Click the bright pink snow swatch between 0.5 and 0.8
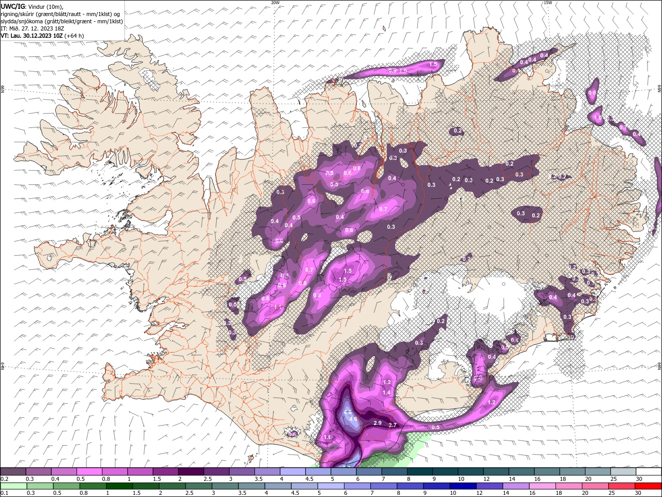 tap(89, 471)
